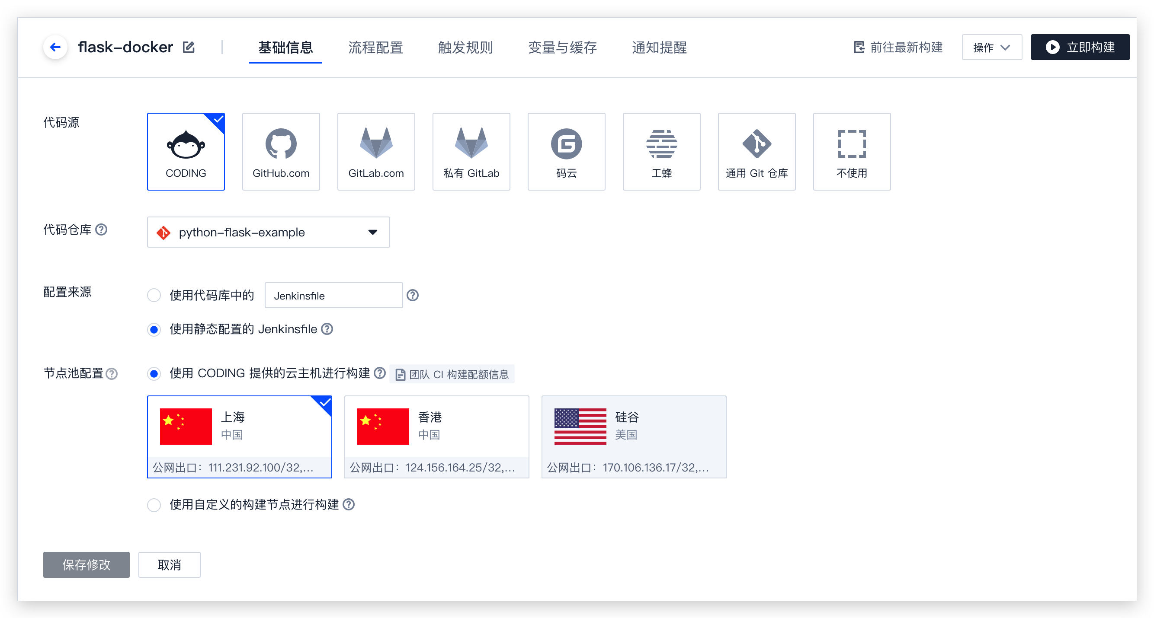Click 公网出口 124.156.164.25/32 text
This screenshot has width=1154, height=618.
point(432,468)
